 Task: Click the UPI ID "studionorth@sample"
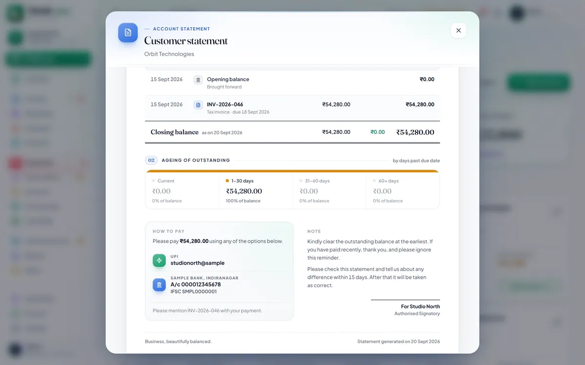[x=197, y=263]
